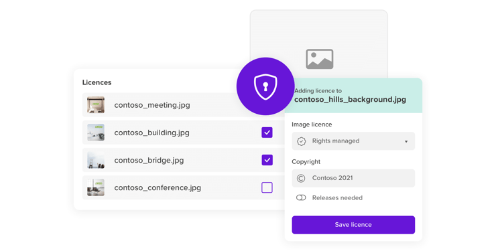Click the Adding licence to text
496x251 pixels.
(318, 91)
